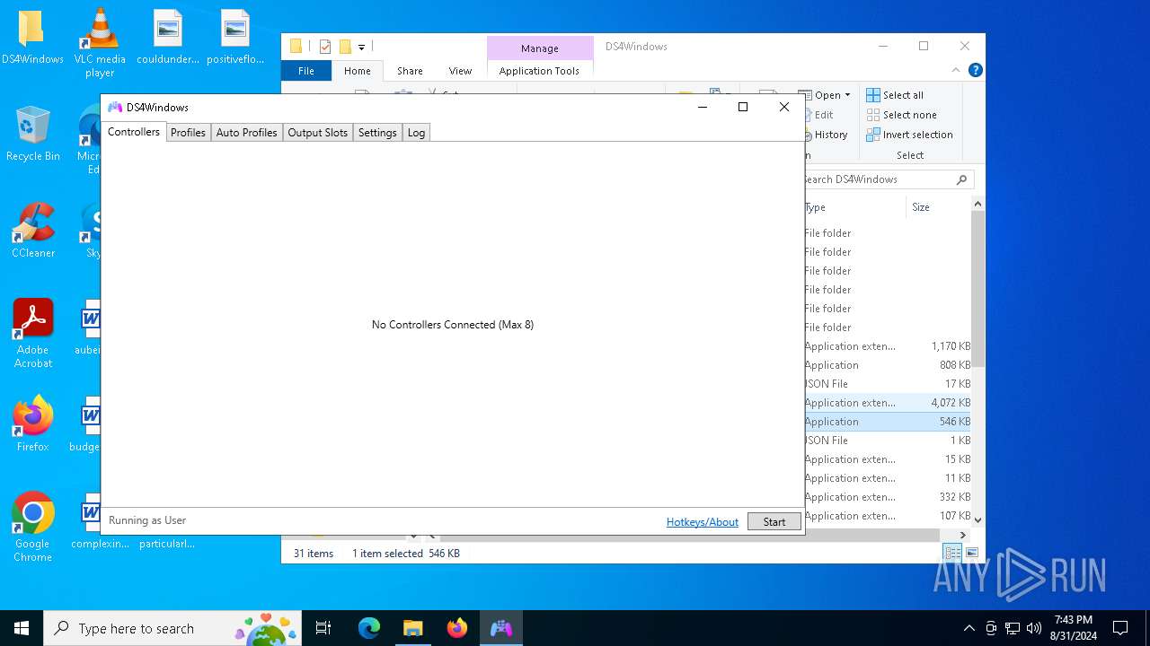The width and height of the screenshot is (1150, 646).
Task: Open the Profiles tab
Action: click(x=188, y=133)
